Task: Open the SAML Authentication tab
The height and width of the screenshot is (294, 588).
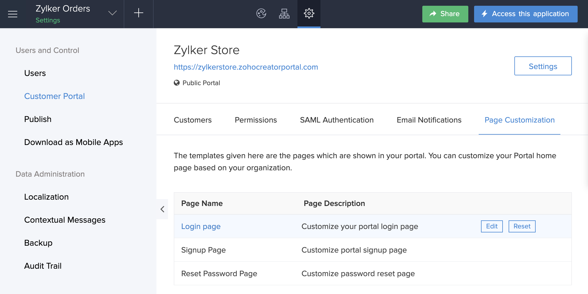Action: pos(337,120)
